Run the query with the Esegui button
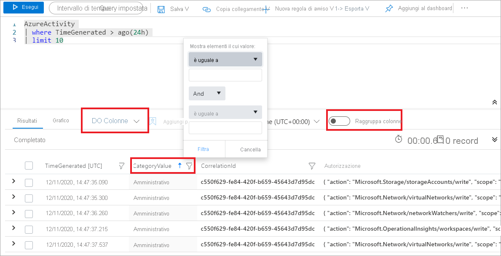 click(x=23, y=8)
